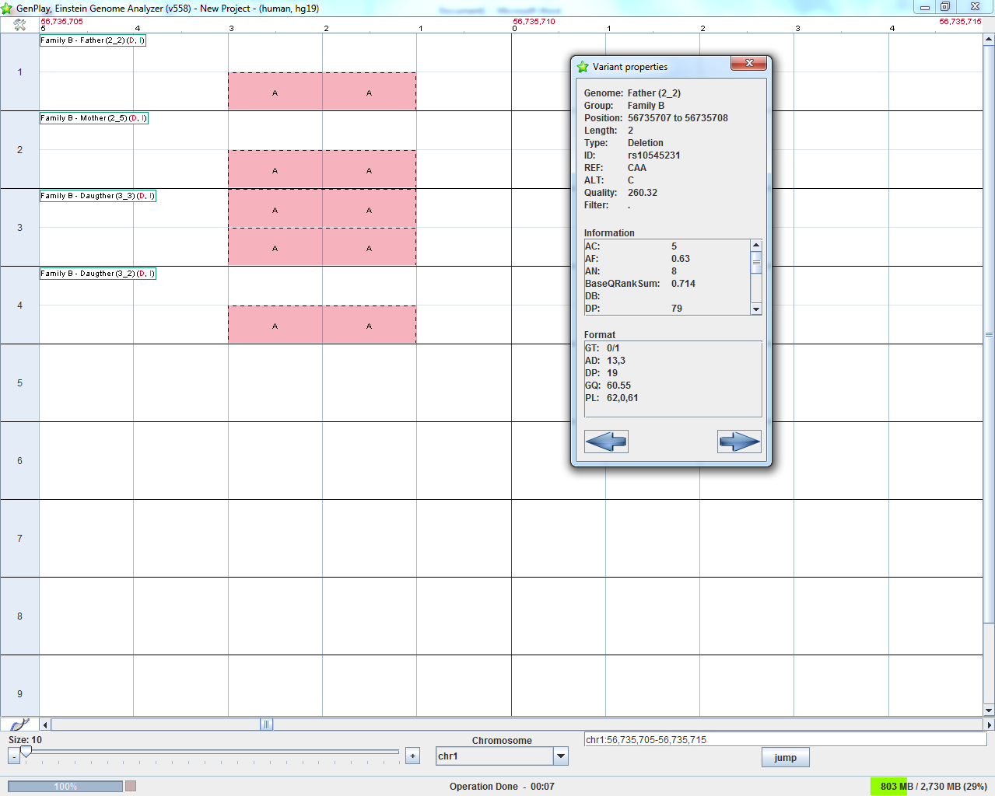Viewport: 995px width, 796px height.
Task: Go to previous variant with left arrow
Action: [x=606, y=442]
